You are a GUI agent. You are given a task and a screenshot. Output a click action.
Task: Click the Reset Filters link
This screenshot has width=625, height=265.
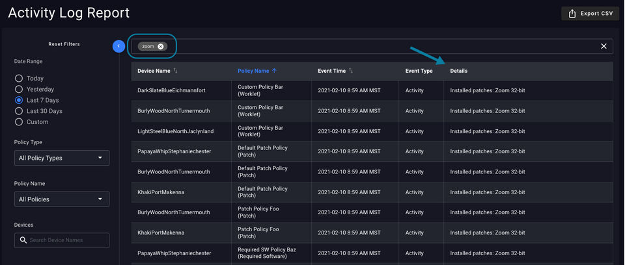pos(64,44)
